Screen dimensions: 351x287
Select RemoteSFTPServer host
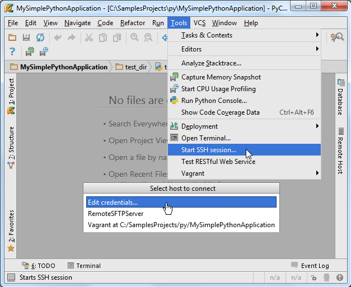coord(181,214)
